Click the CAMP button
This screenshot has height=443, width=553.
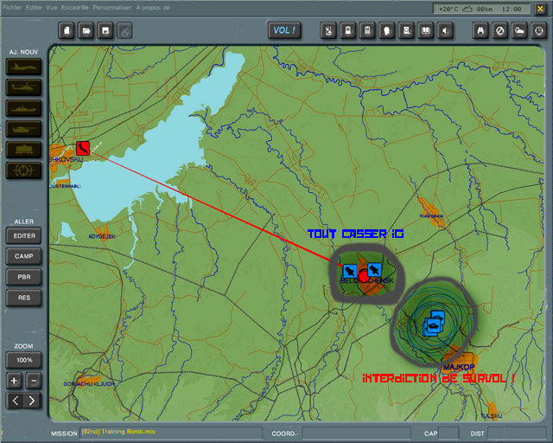(23, 256)
